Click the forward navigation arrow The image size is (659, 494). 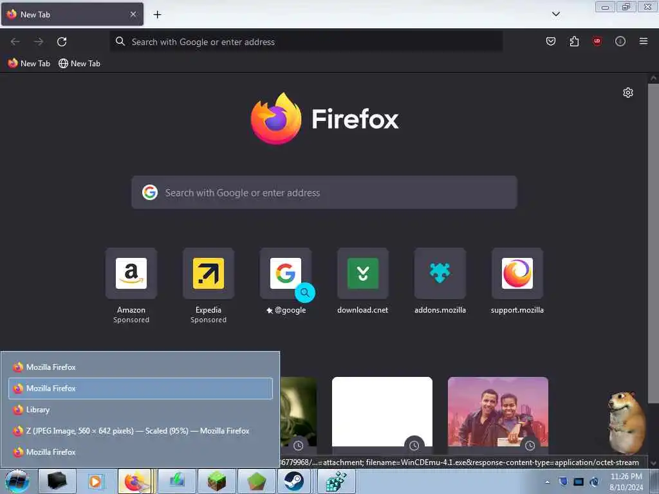click(x=39, y=42)
